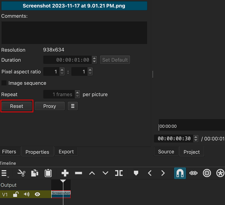Click the Set Default duration button

[x=115, y=60]
